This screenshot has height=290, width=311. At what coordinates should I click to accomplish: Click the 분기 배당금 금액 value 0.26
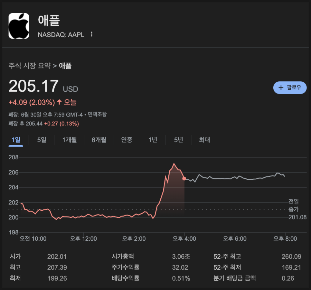pos(288,278)
